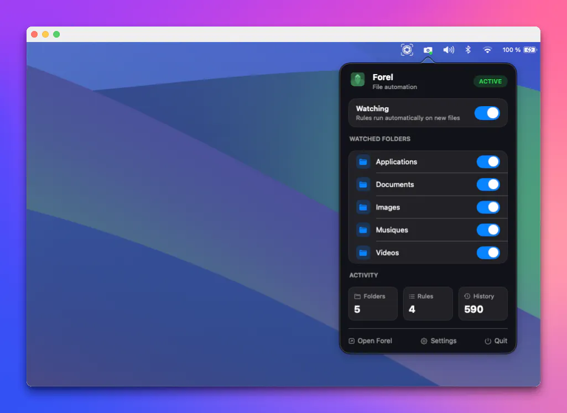
Task: Click the clock icon in History card
Action: (x=467, y=296)
